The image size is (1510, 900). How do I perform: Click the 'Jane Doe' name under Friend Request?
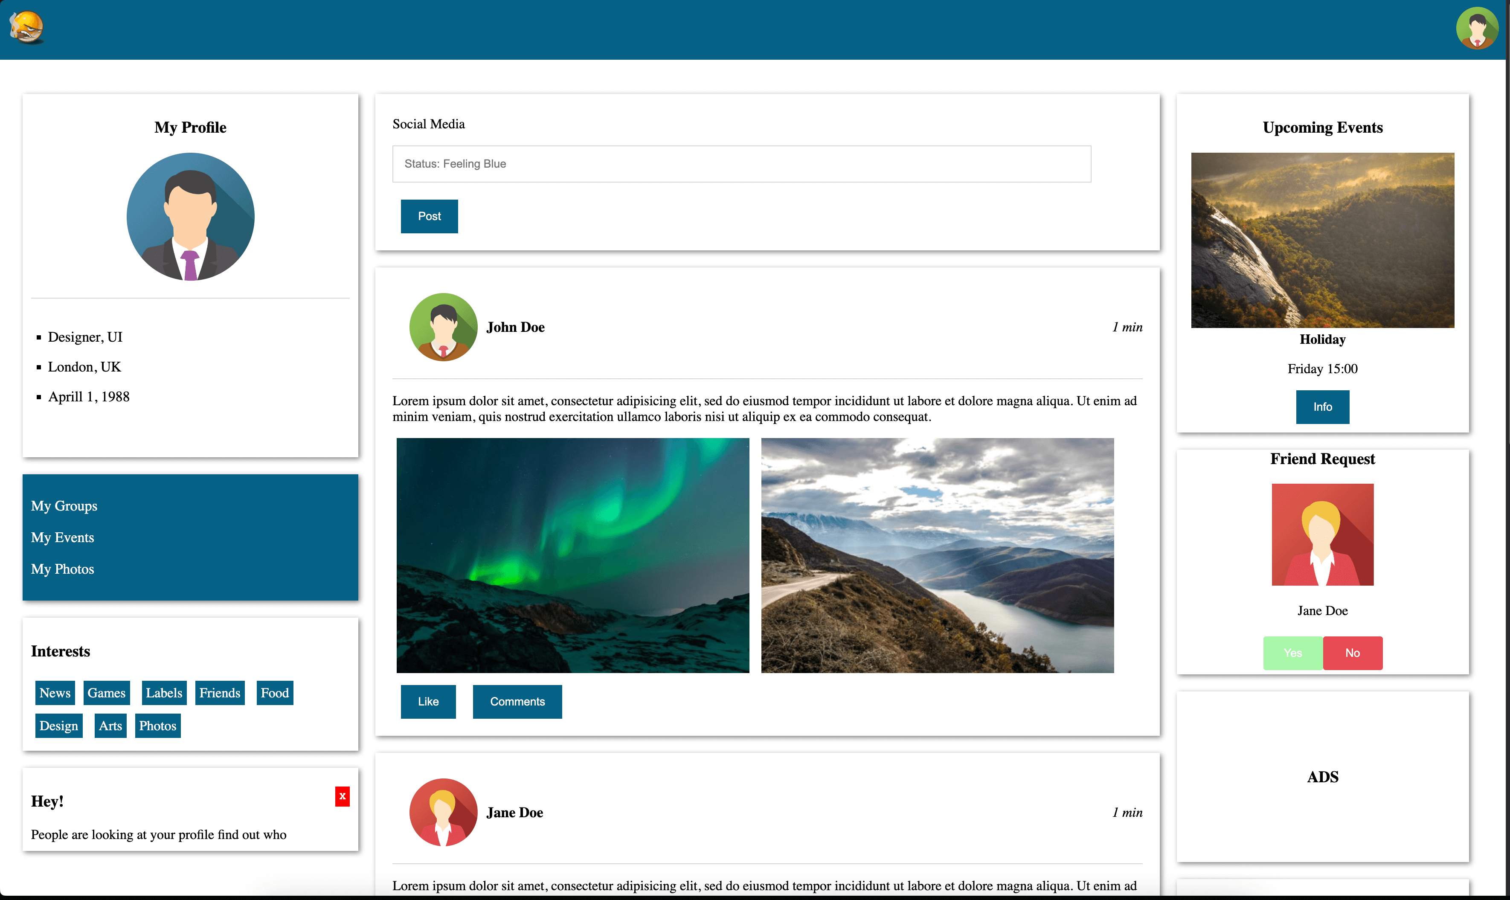point(1323,611)
